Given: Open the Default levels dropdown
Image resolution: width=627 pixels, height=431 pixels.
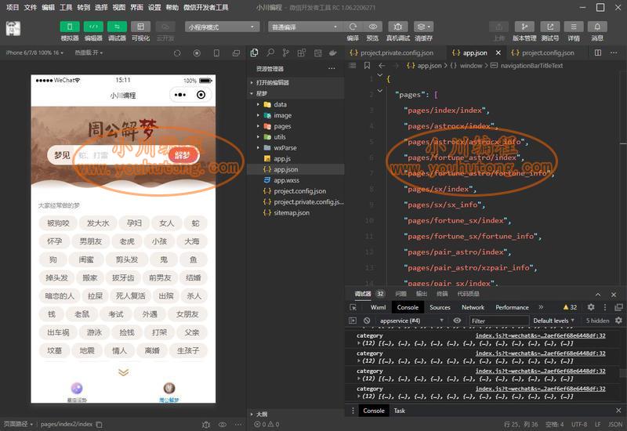Looking at the screenshot, I should pos(554,321).
